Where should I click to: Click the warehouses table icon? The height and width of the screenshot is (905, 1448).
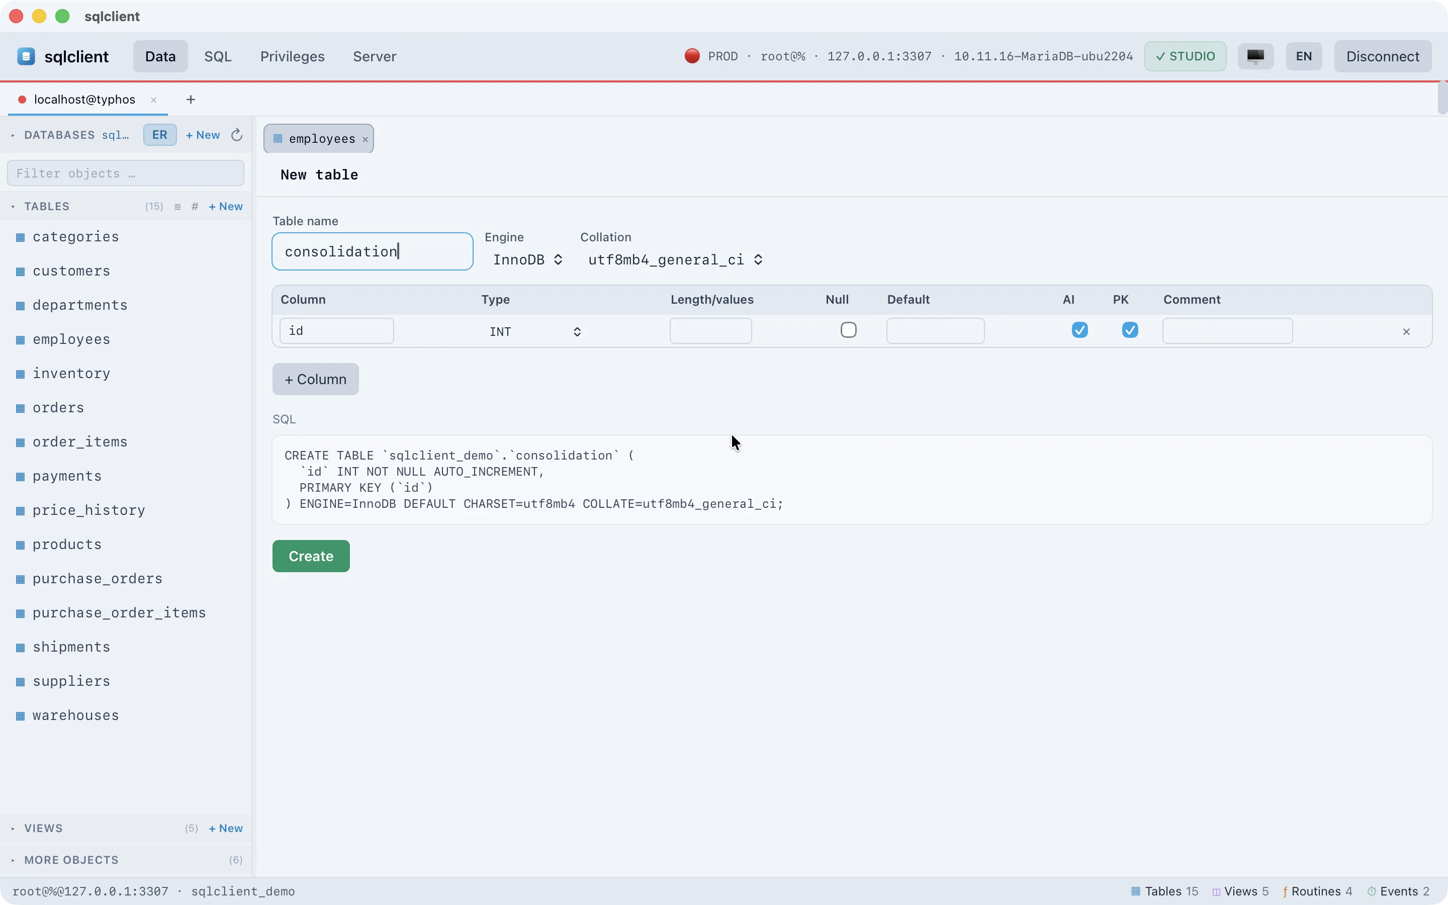(x=20, y=716)
